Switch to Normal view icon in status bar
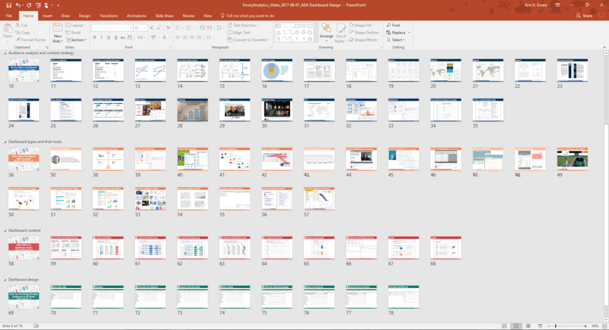Viewport: 609px width, 330px height. coord(504,326)
